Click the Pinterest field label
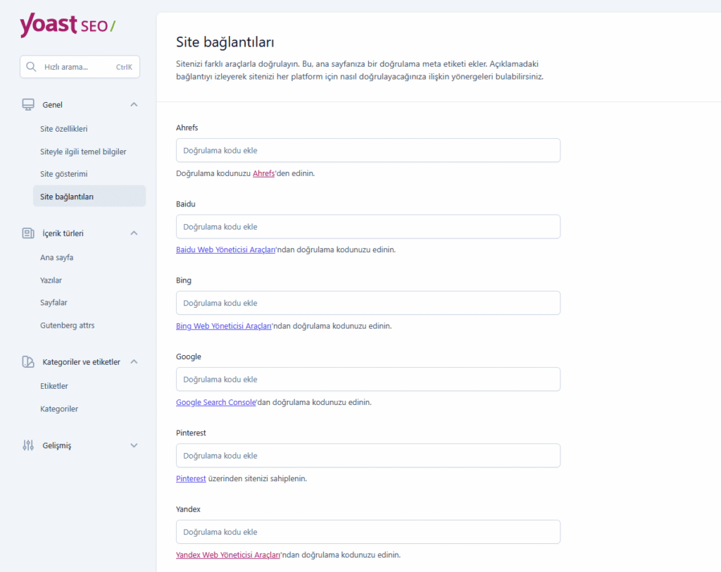The image size is (721, 572). click(191, 433)
